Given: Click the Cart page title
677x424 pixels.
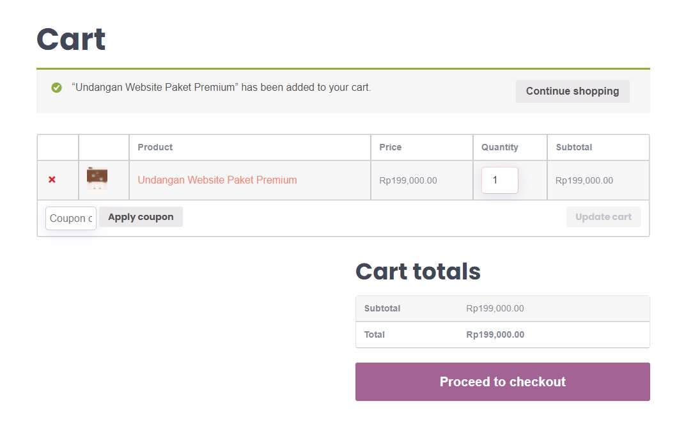Looking at the screenshot, I should 71,39.
